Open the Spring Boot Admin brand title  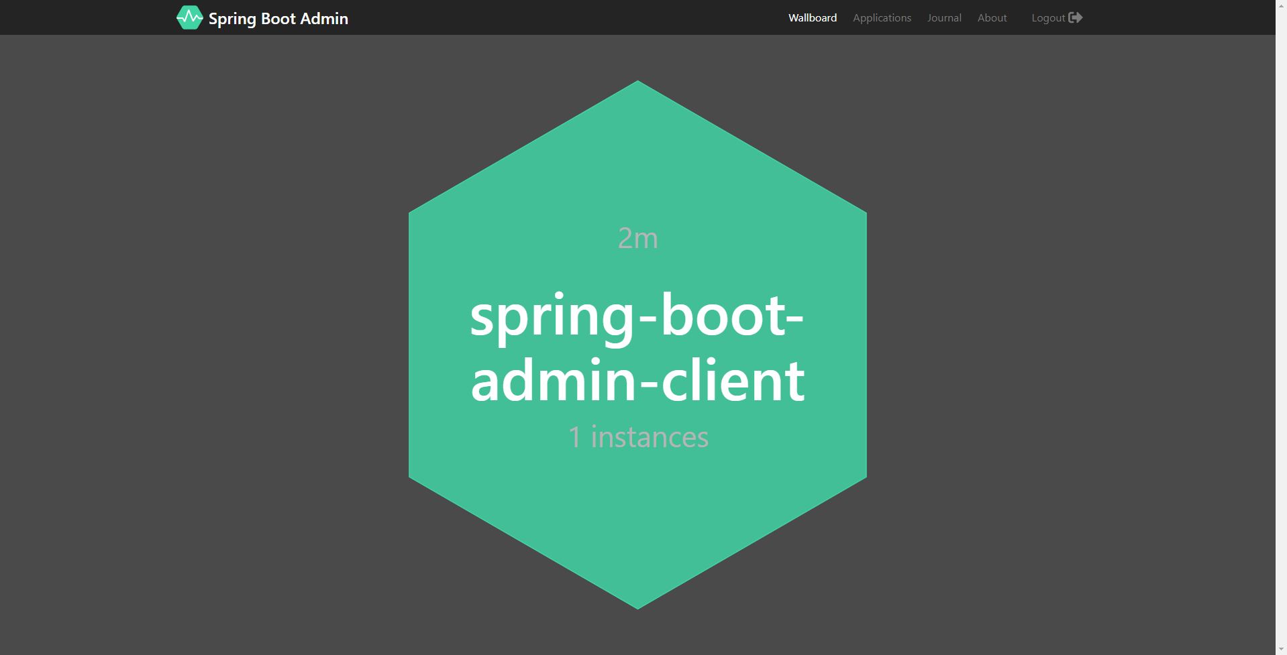(x=278, y=18)
